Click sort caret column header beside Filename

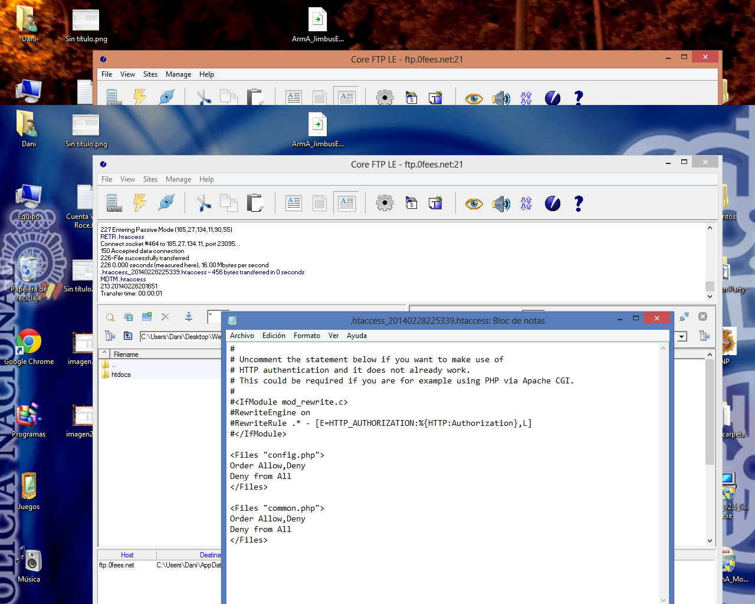104,354
